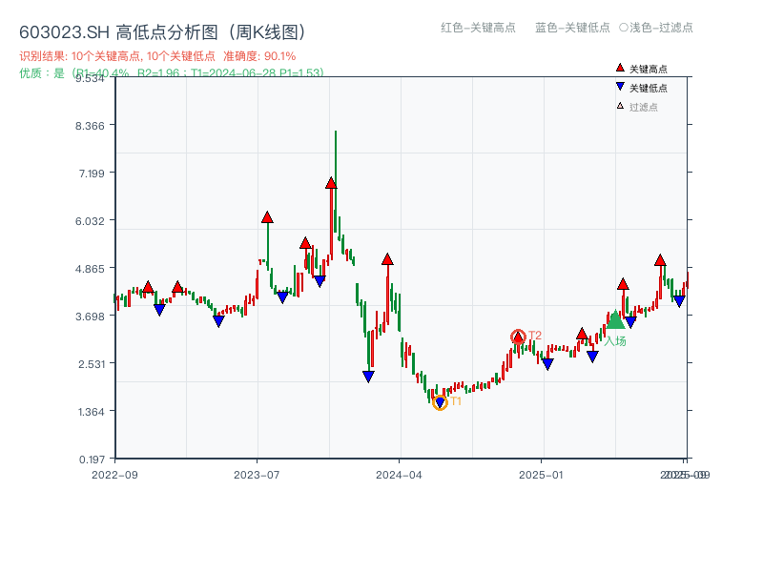
Task: Select the green 入场 entry triangle marker
Action: coord(616,322)
